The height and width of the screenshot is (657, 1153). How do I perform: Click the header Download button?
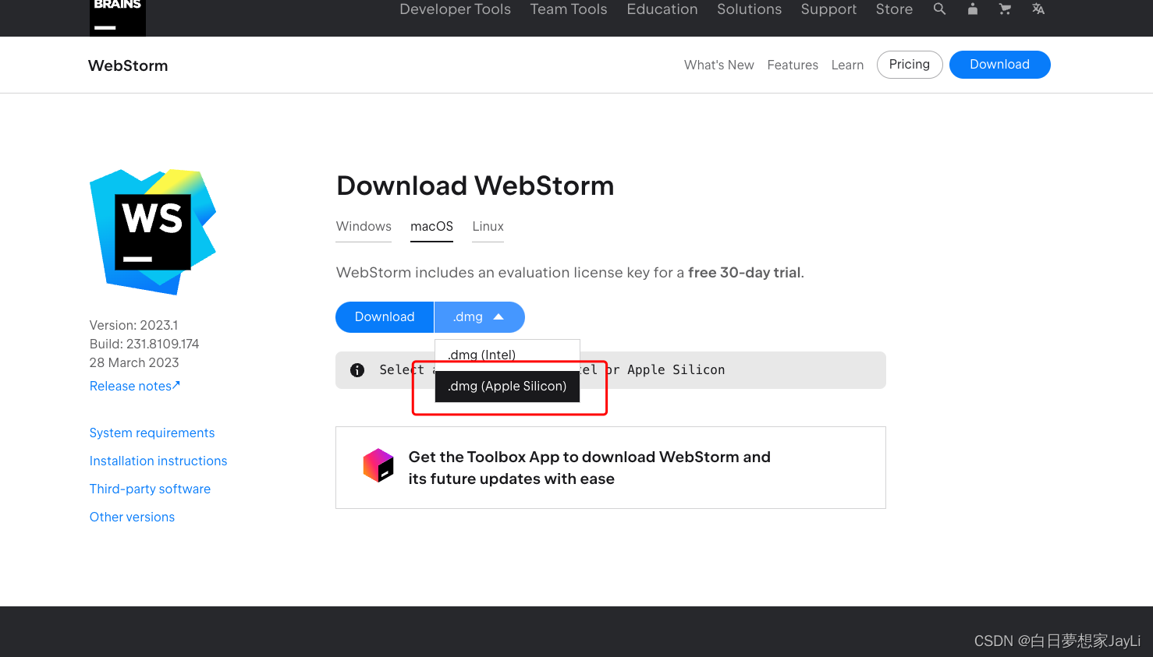point(1000,65)
